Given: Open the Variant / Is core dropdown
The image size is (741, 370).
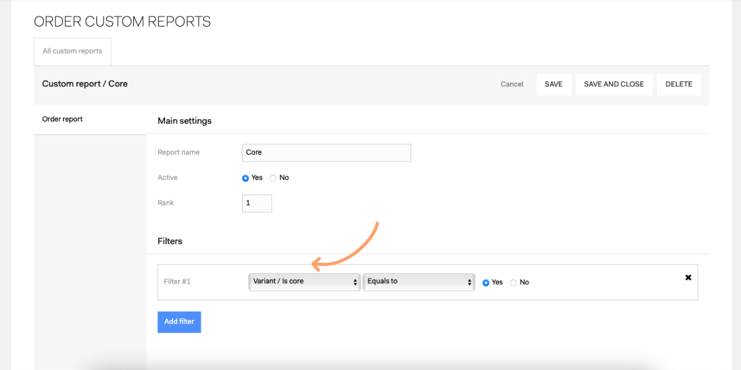Looking at the screenshot, I should click(304, 282).
